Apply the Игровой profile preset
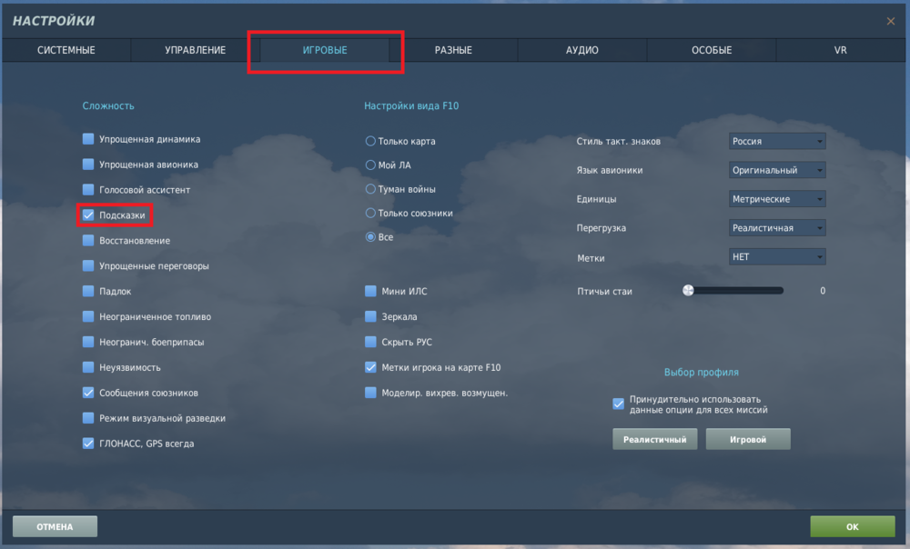 748,439
